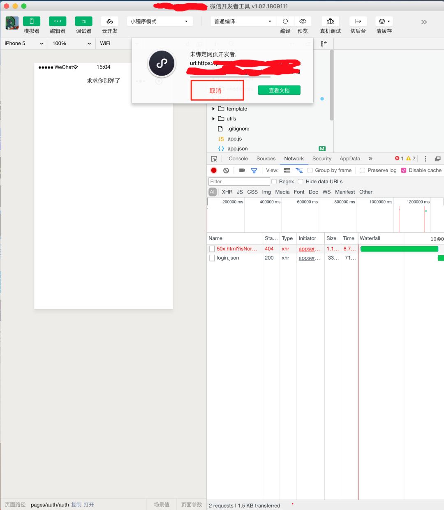Select the 50x.html request name
Viewport: 444px width, 510px height.
click(x=237, y=249)
